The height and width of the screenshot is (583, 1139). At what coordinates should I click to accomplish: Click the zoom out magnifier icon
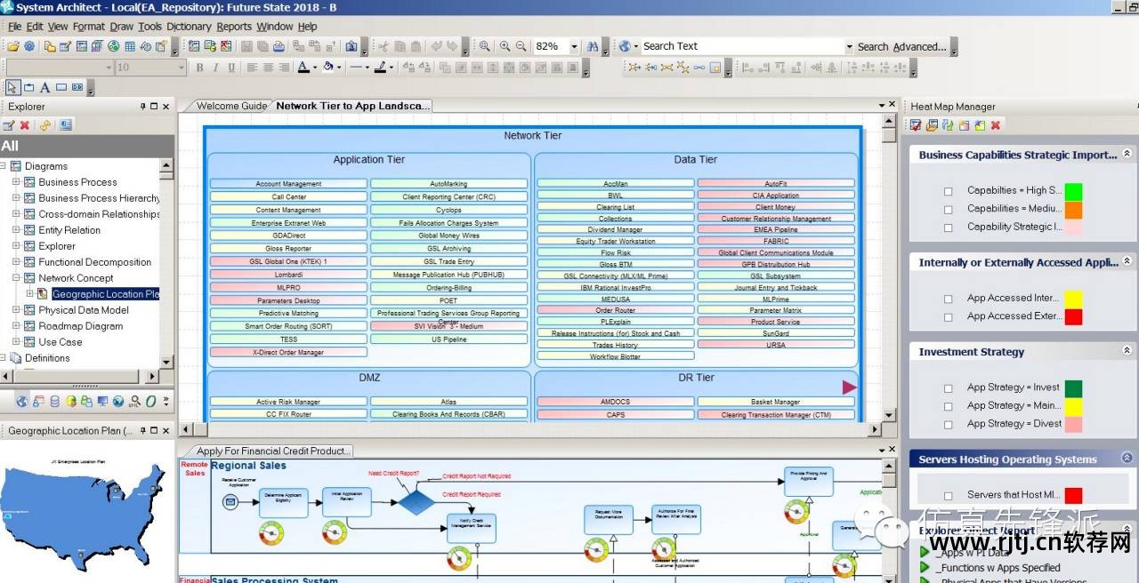(521, 46)
